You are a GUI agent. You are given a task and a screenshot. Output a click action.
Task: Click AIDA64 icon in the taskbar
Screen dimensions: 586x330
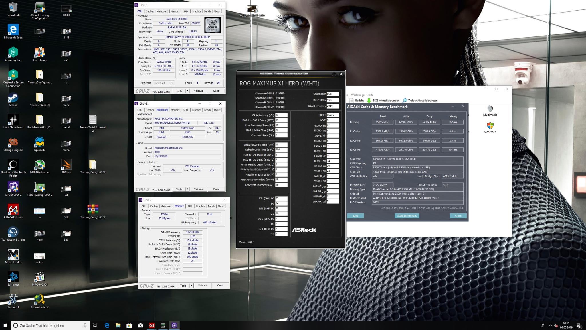pos(152,325)
